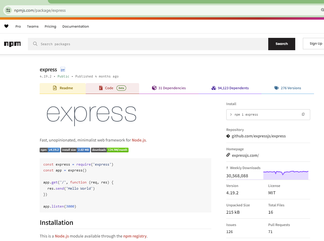Open the Readme tab
This screenshot has width=324, height=241.
click(x=63, y=88)
